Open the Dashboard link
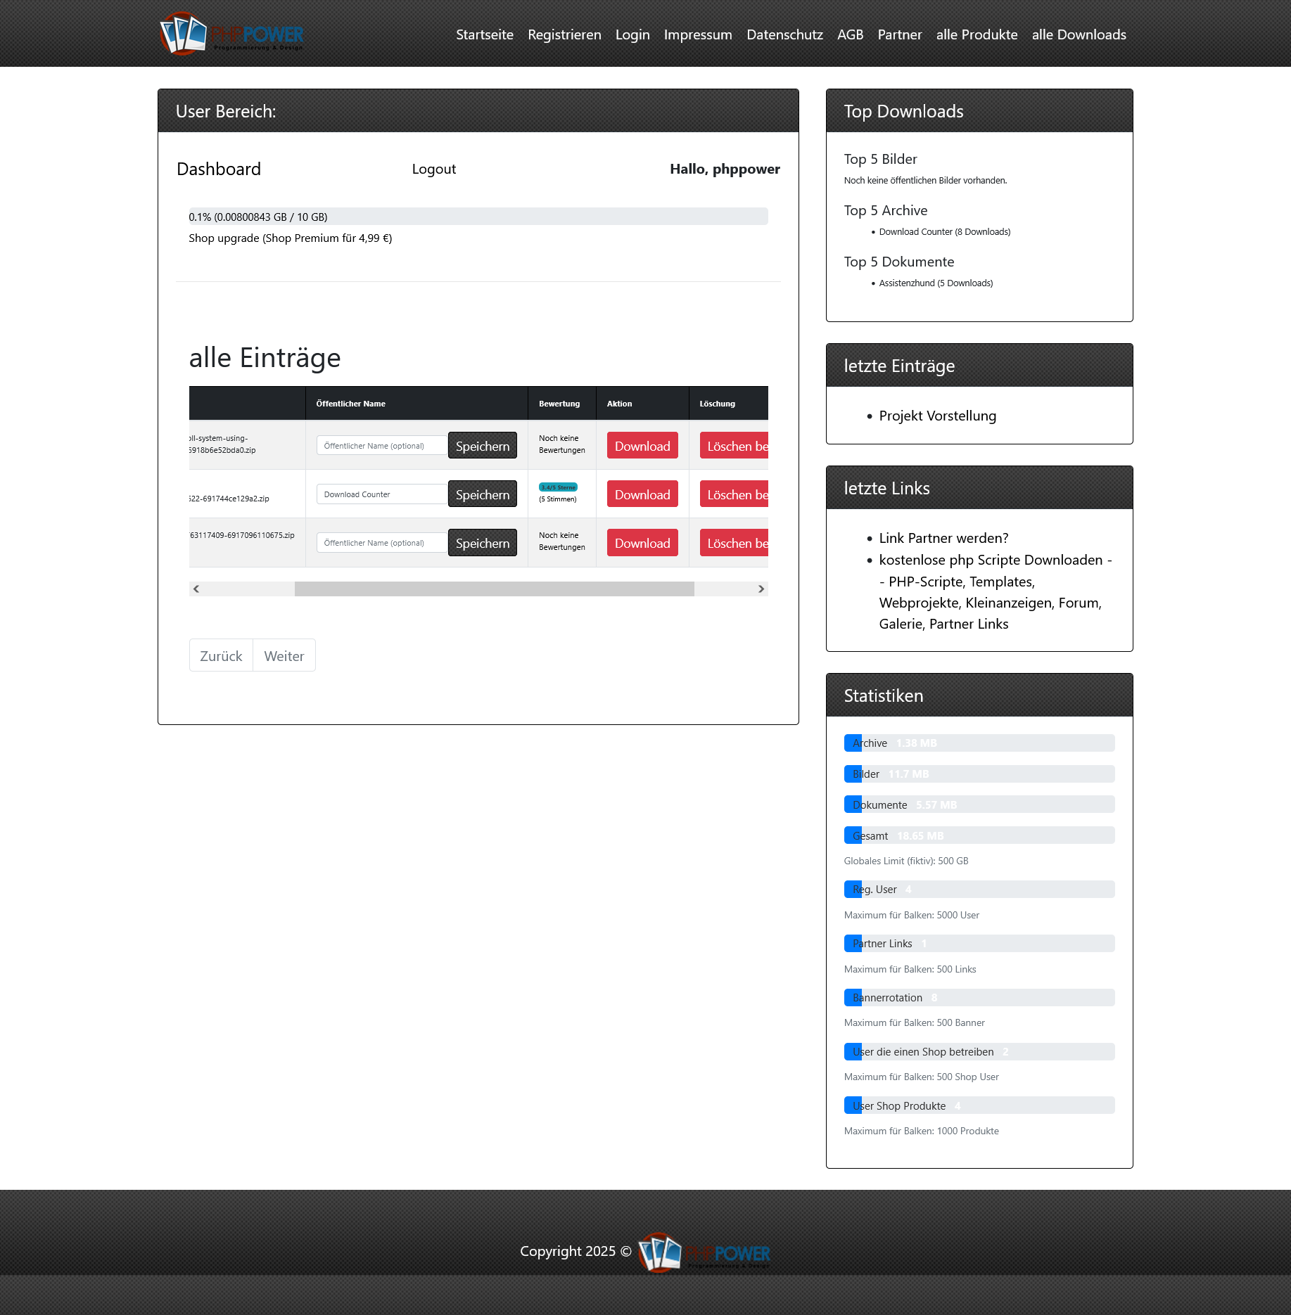 click(219, 169)
